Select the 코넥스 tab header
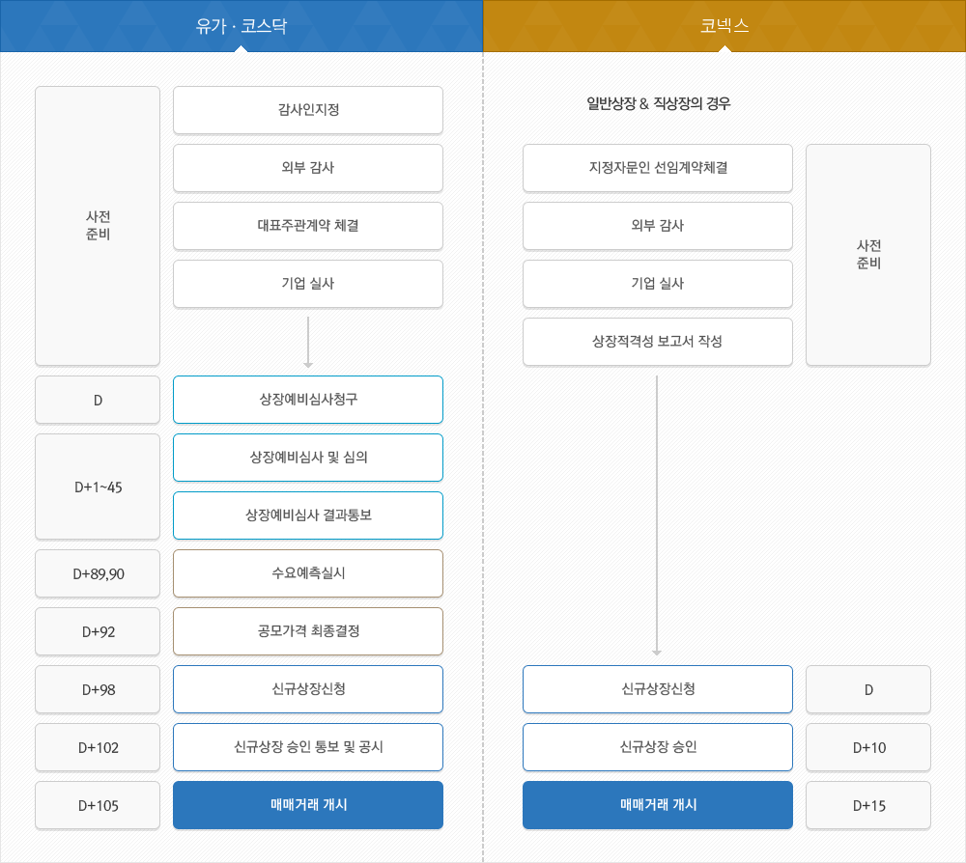This screenshot has width=966, height=863. click(724, 26)
